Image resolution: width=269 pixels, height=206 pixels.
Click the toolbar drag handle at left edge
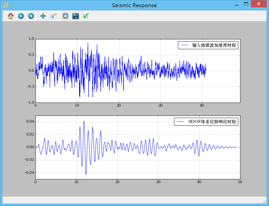[4, 16]
